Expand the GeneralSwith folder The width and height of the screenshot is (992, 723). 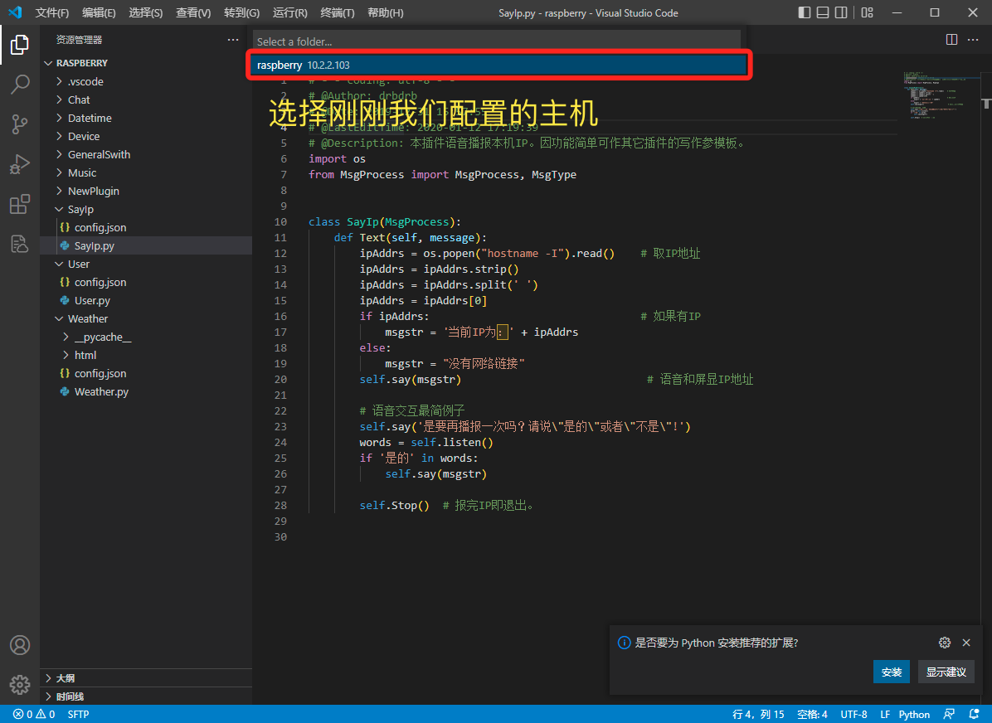coord(145,154)
